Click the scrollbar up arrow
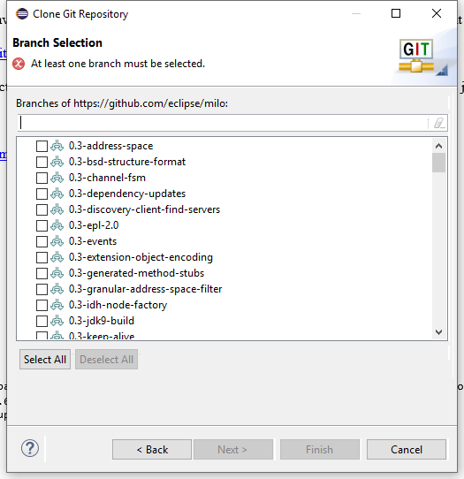The height and width of the screenshot is (479, 464). (438, 146)
